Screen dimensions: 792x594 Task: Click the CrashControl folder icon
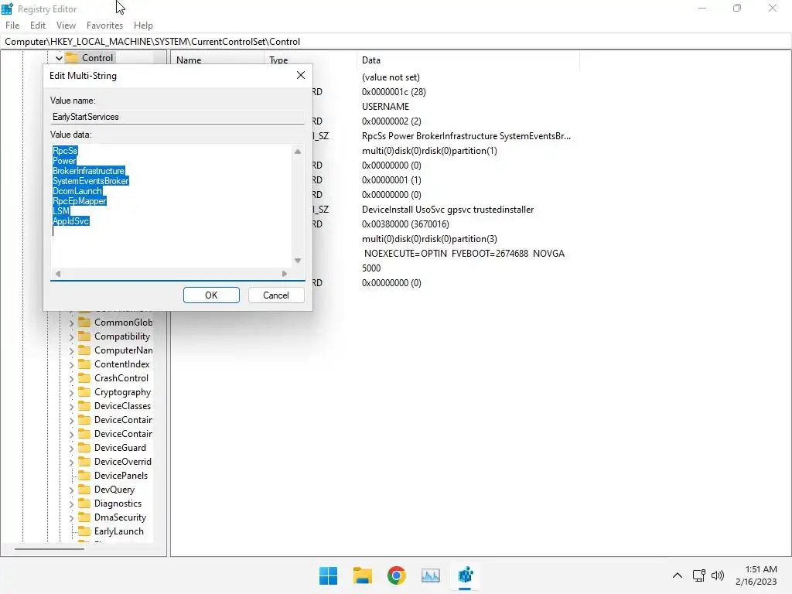tap(84, 377)
